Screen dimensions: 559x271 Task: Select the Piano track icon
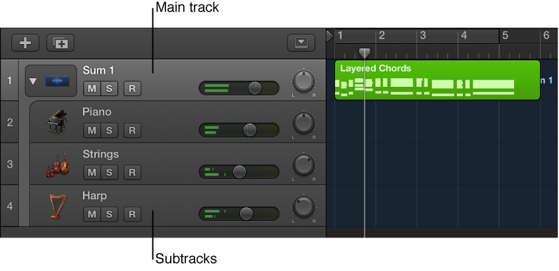(57, 122)
